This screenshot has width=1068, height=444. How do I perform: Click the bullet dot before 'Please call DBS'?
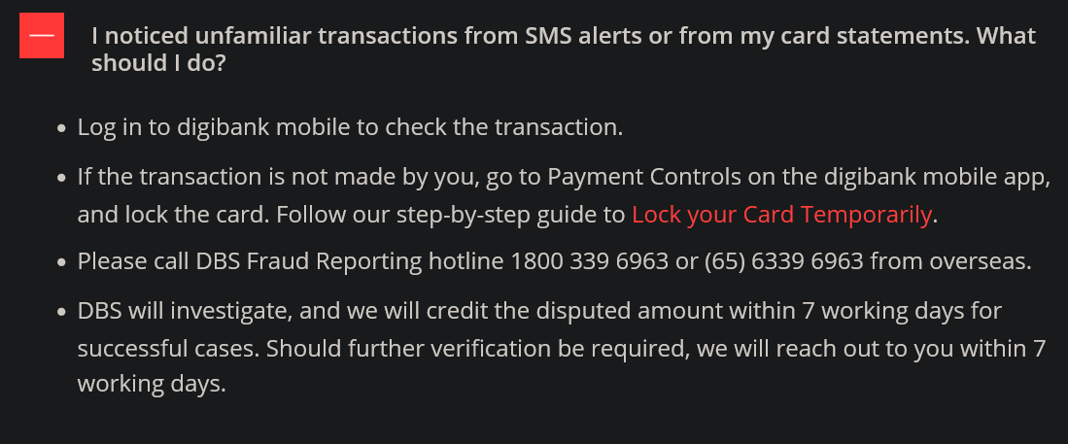coord(62,262)
